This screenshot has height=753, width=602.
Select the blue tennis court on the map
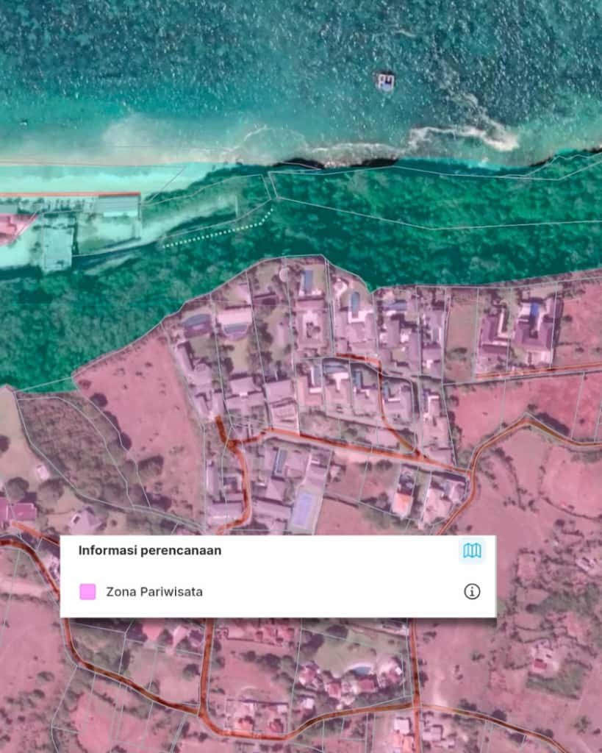pos(302,510)
